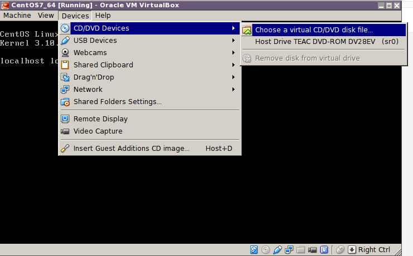The width and height of the screenshot is (413, 256).
Task: Click the optical disc status bar indicator
Action: [x=265, y=249]
